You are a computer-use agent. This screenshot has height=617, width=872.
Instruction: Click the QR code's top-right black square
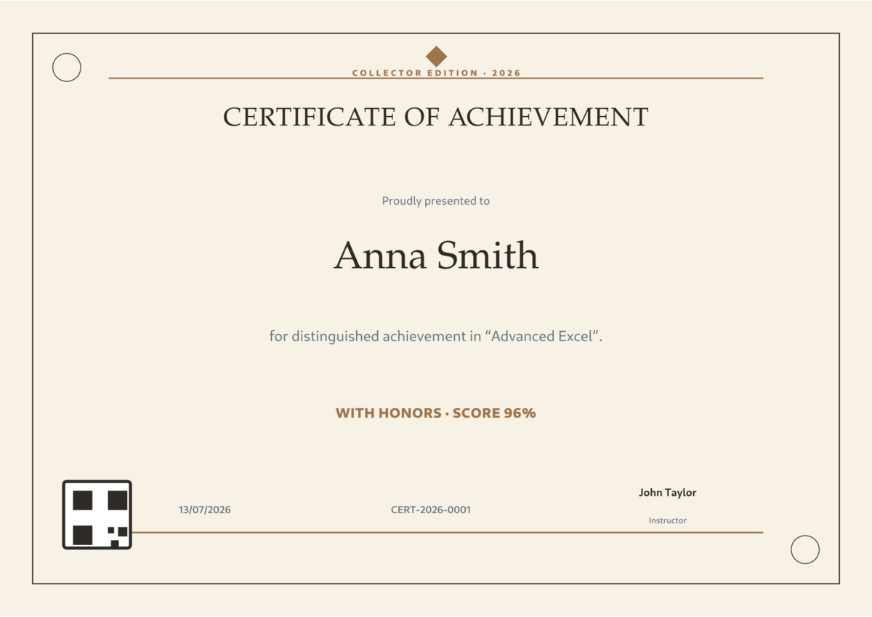pos(118,500)
